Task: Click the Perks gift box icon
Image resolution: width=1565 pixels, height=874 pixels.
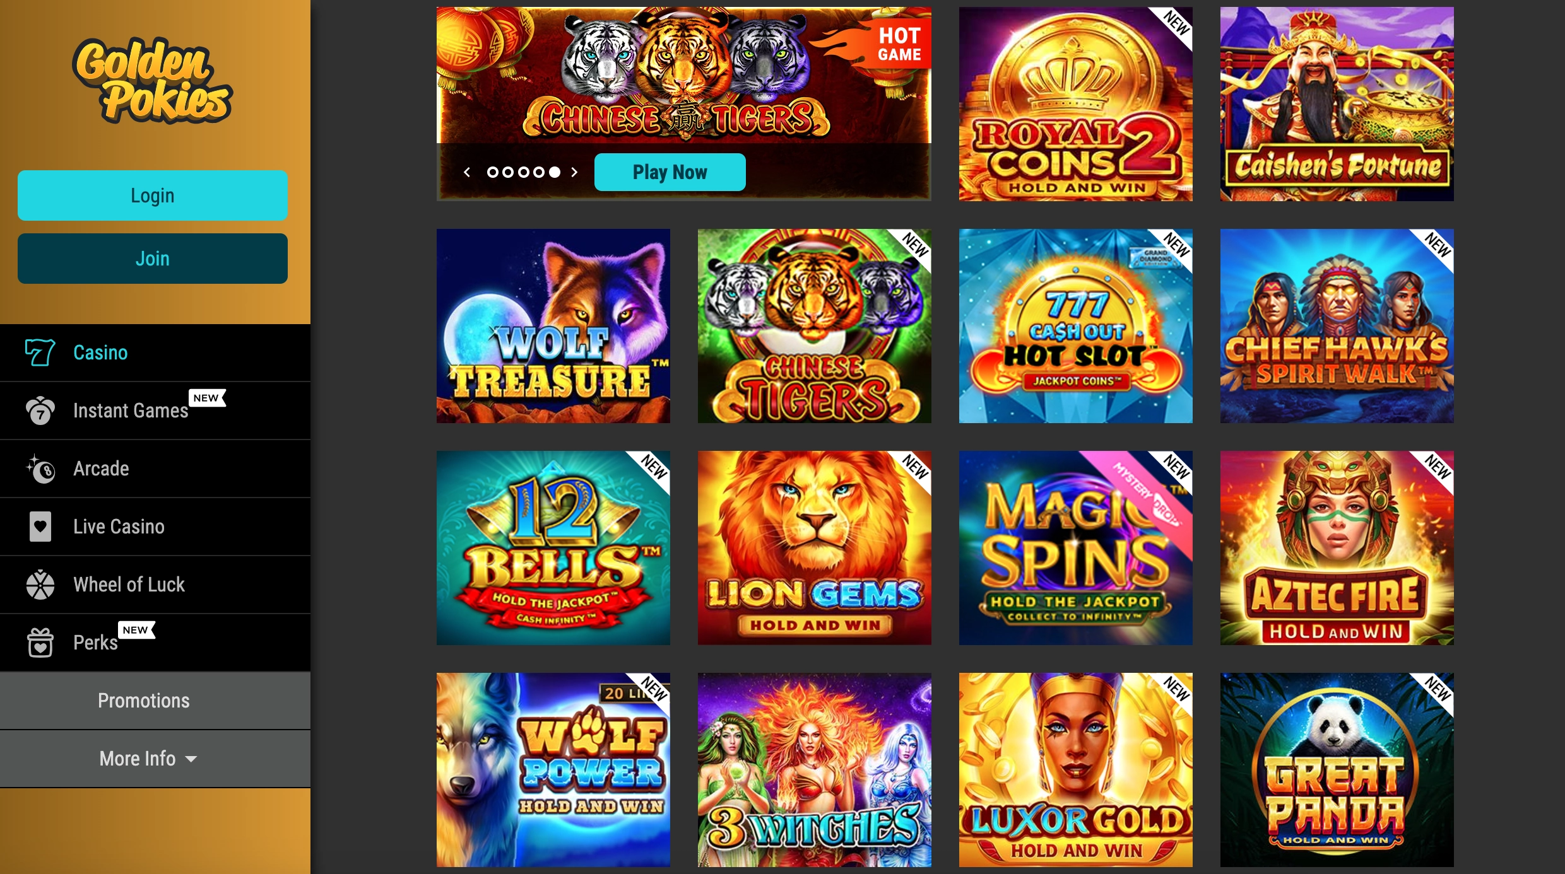Action: click(x=40, y=643)
